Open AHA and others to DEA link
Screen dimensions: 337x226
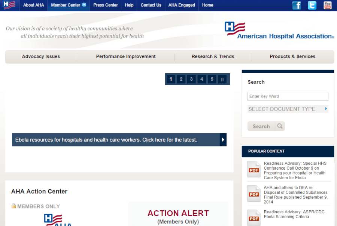point(296,195)
